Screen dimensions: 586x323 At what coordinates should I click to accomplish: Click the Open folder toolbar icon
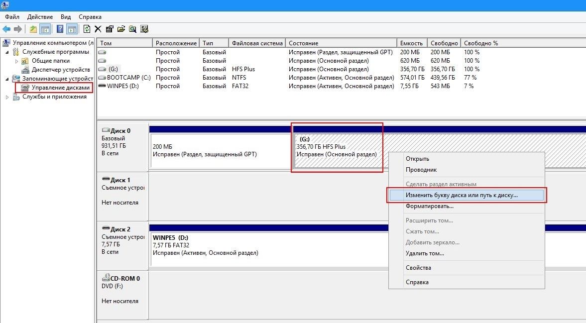tap(121, 29)
